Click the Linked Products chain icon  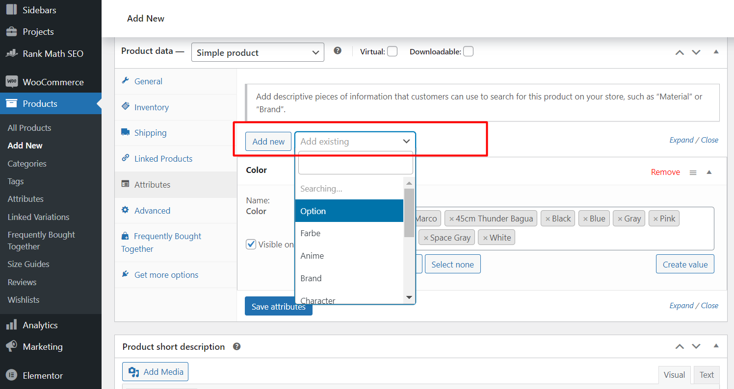(125, 158)
